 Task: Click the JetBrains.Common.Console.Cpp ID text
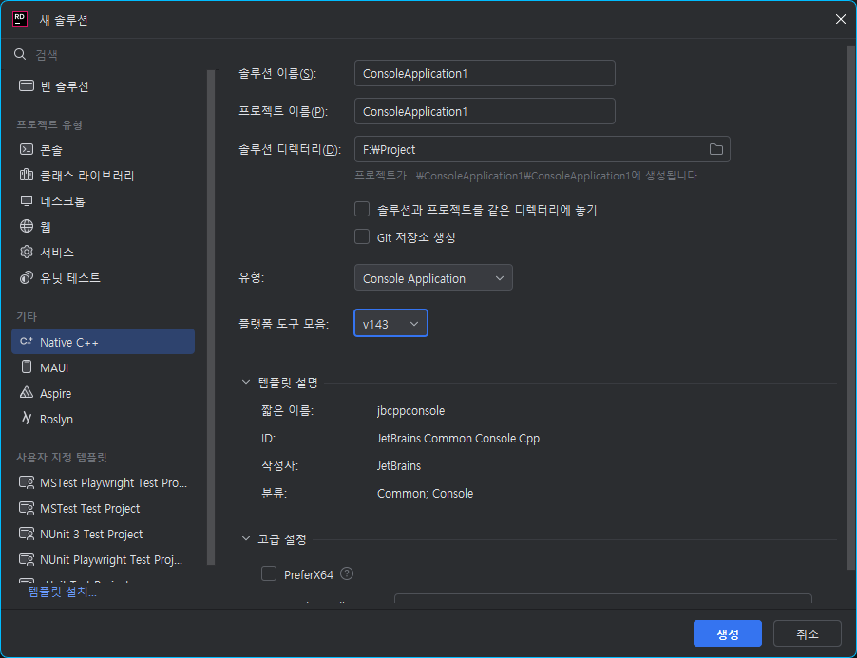pyautogui.click(x=458, y=438)
